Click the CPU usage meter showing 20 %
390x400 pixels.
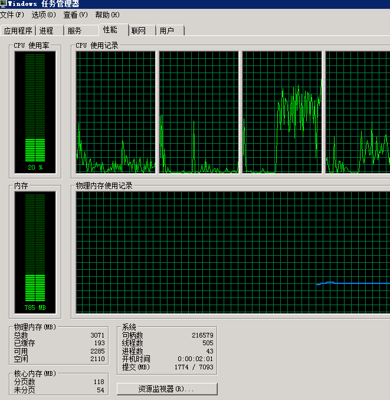35,113
